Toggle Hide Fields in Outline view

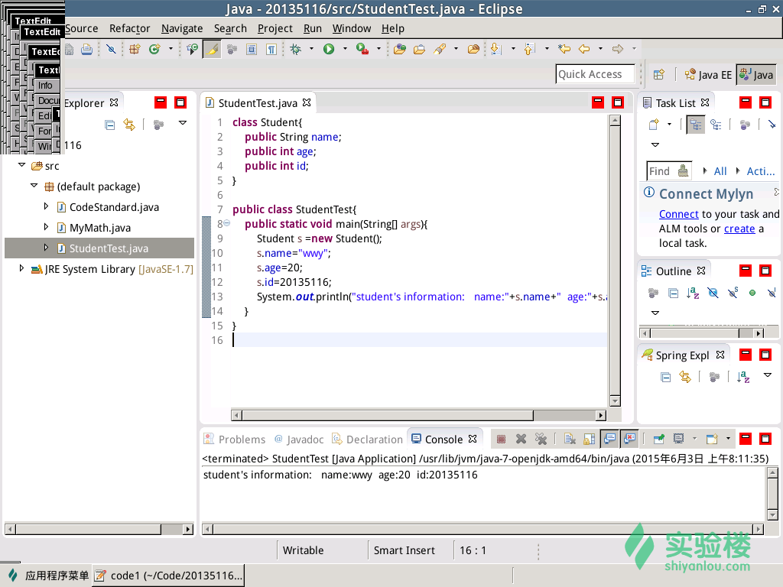pyautogui.click(x=713, y=293)
